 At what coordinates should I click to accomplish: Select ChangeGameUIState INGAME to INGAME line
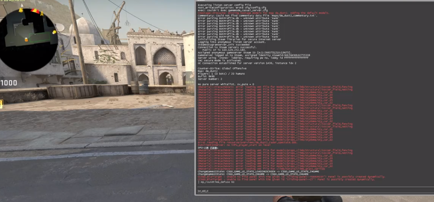(253, 174)
